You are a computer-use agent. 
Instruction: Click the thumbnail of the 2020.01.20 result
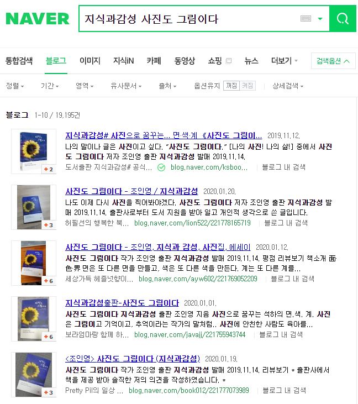coord(34,207)
